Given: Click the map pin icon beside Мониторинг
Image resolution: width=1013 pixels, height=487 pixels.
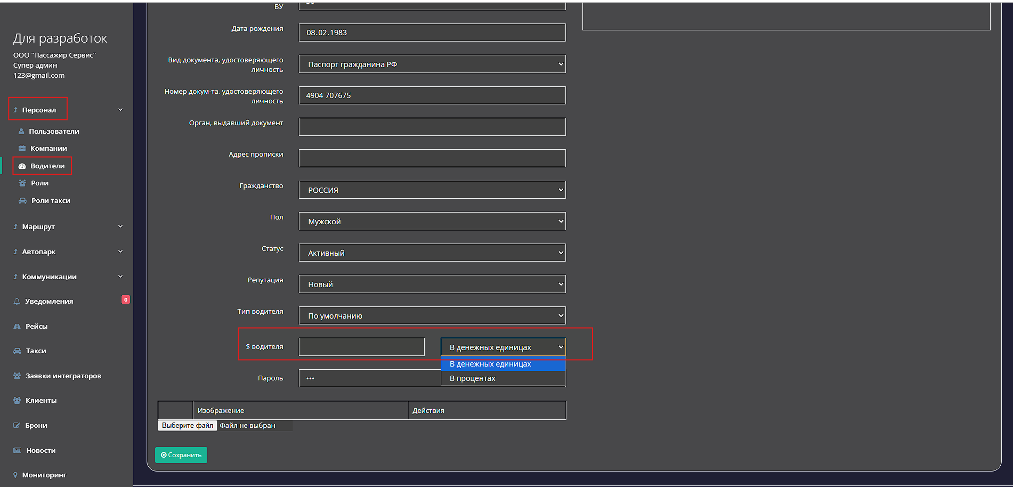Looking at the screenshot, I should pyautogui.click(x=15, y=475).
